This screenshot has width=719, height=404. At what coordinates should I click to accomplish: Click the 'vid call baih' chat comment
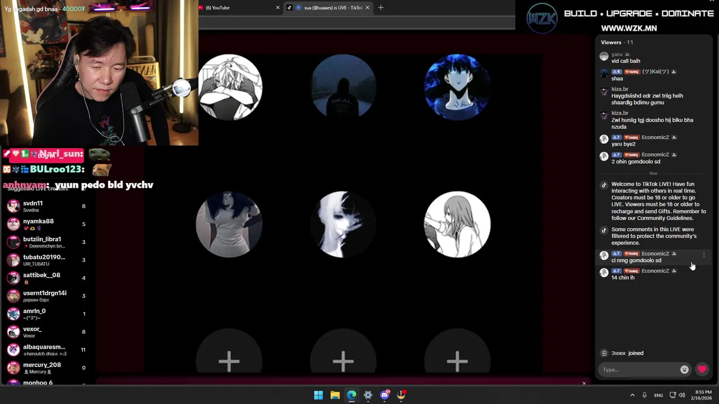[626, 61]
